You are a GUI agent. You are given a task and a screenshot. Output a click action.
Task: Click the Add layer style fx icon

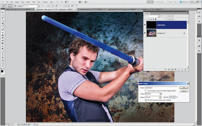169,70
